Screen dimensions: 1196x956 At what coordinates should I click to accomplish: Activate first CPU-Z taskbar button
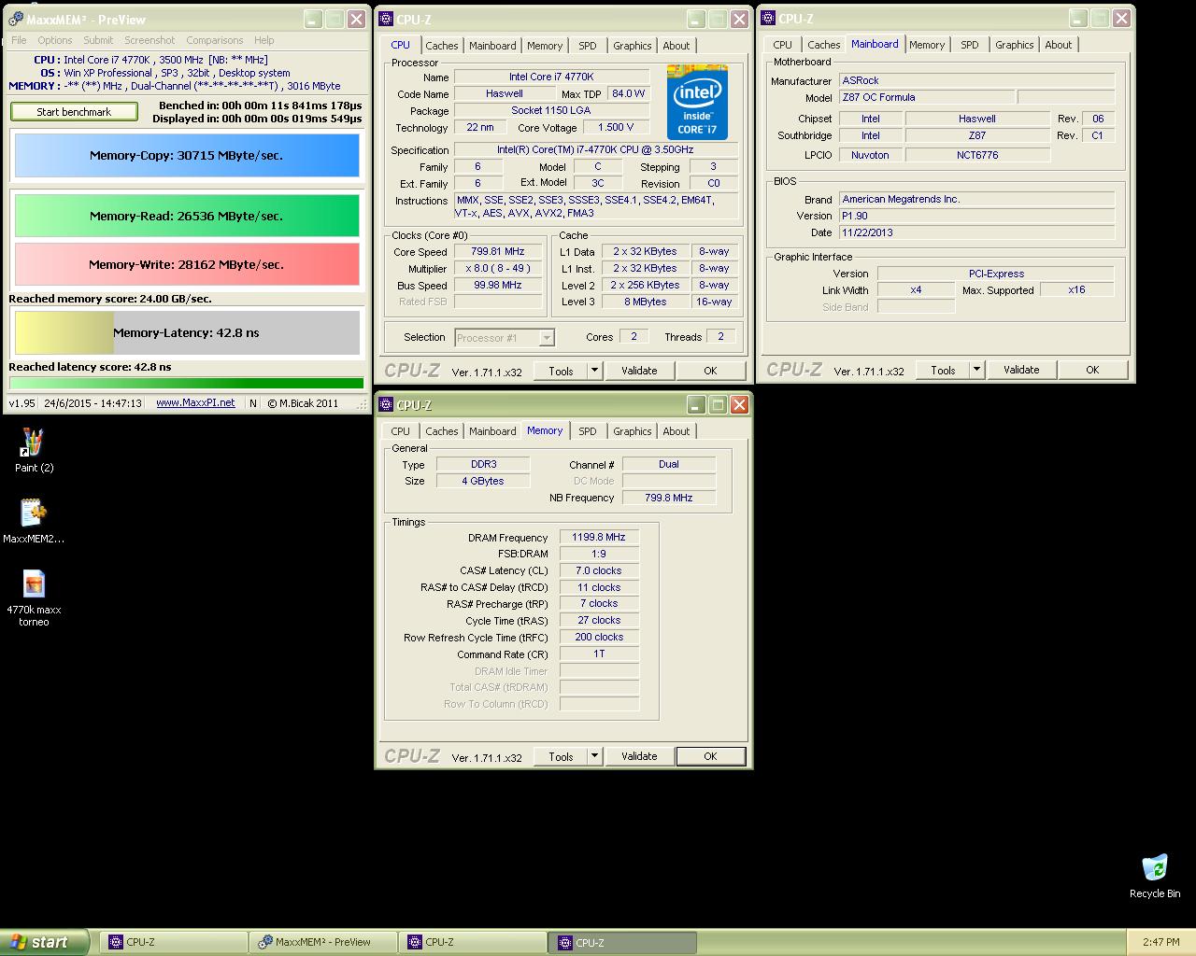(x=173, y=942)
